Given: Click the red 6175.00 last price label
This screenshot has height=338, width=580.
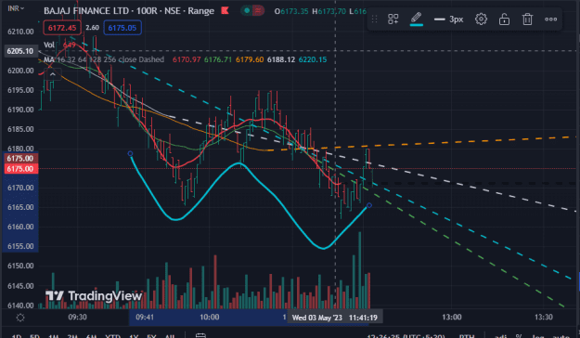Looking at the screenshot, I should pos(20,169).
